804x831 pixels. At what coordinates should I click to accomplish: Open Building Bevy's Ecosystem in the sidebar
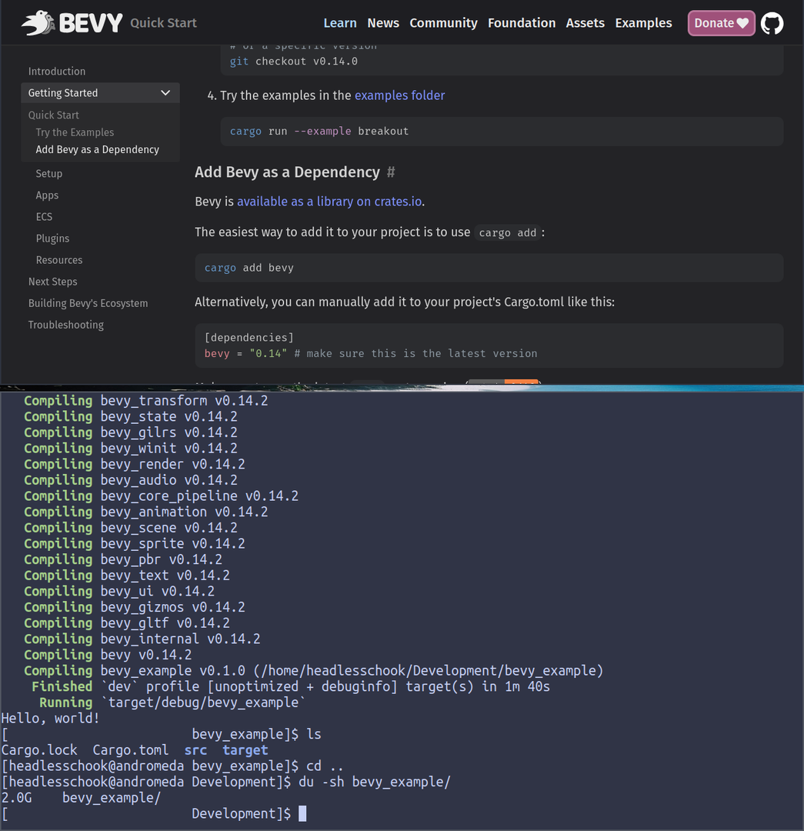tap(88, 303)
